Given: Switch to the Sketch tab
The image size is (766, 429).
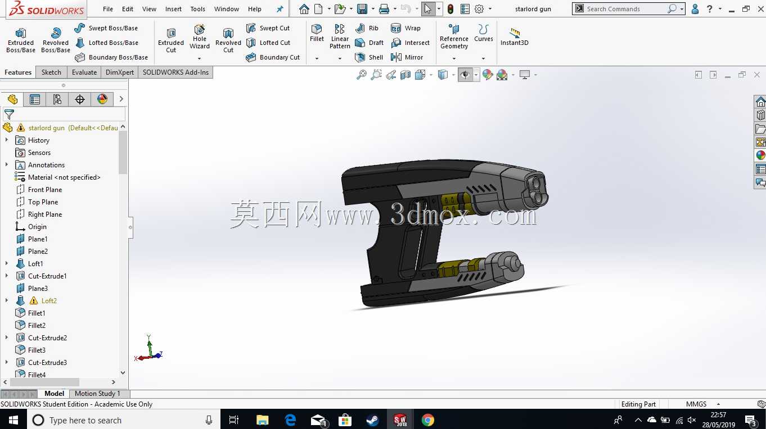Looking at the screenshot, I should click(x=51, y=72).
